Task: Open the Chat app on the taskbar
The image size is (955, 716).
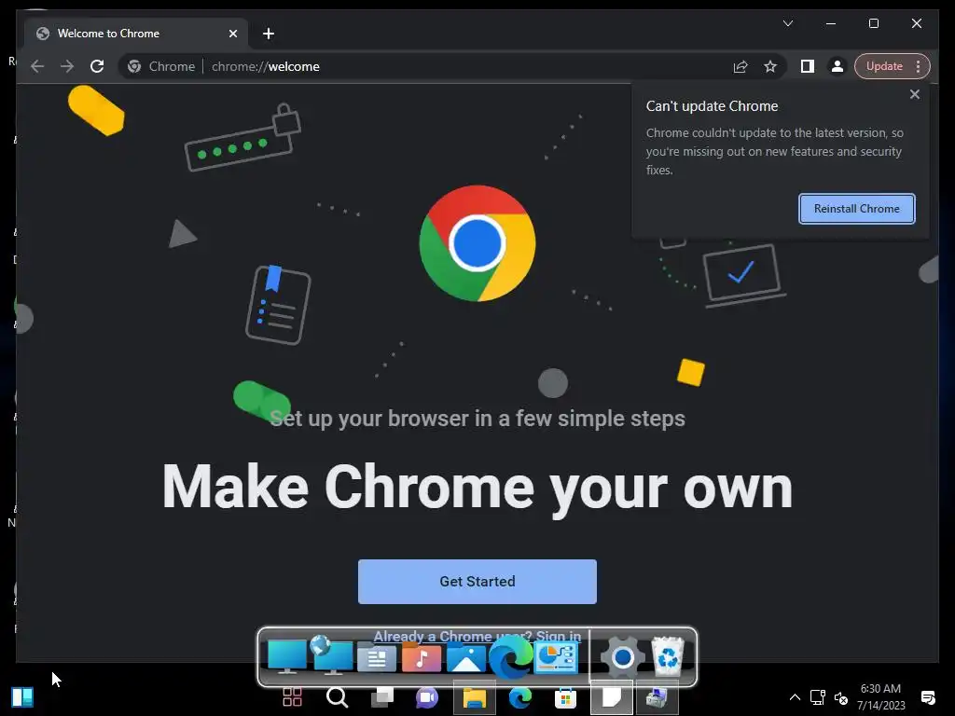Action: point(427,697)
